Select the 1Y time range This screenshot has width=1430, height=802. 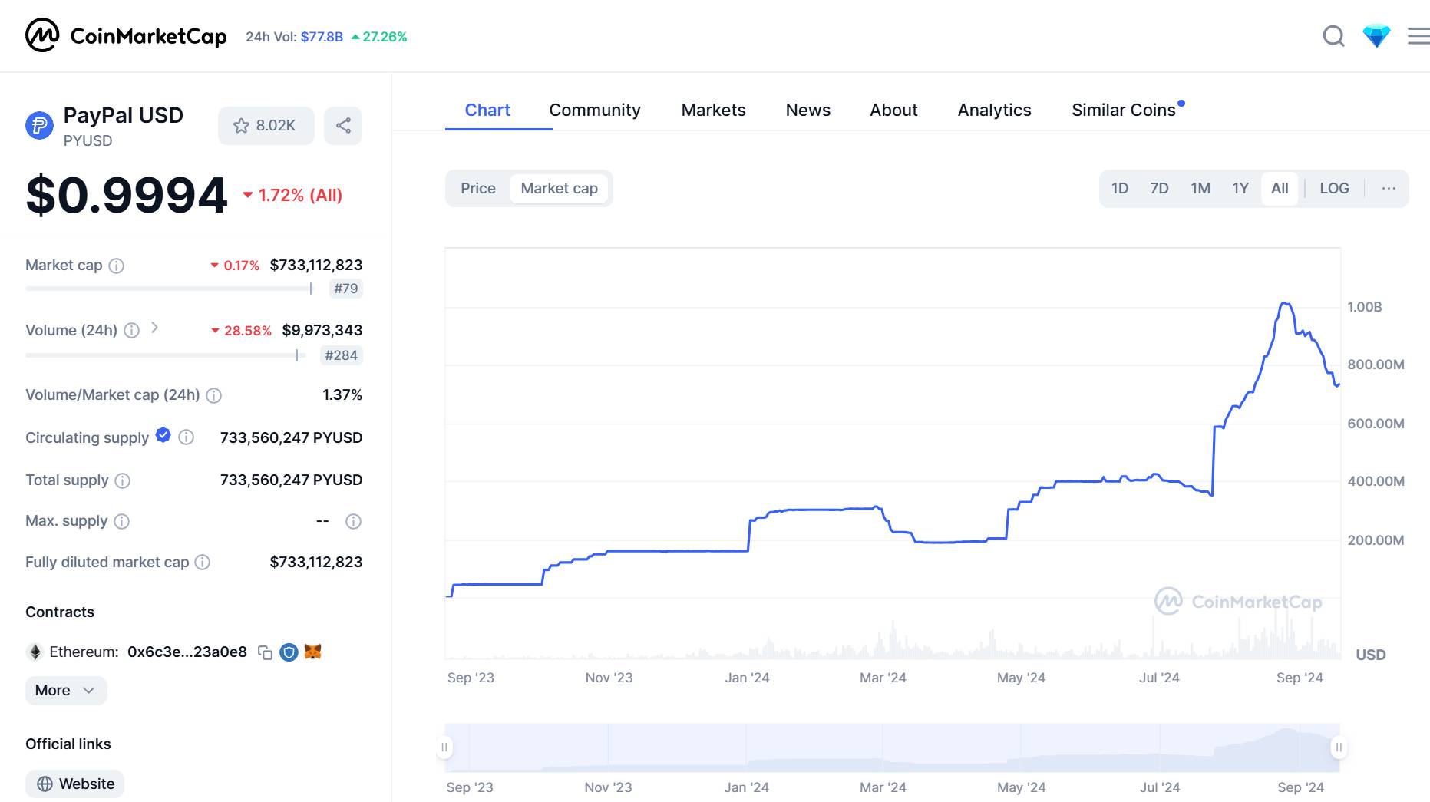(x=1240, y=188)
